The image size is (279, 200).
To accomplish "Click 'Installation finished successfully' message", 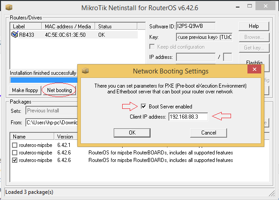I will tap(43, 73).
